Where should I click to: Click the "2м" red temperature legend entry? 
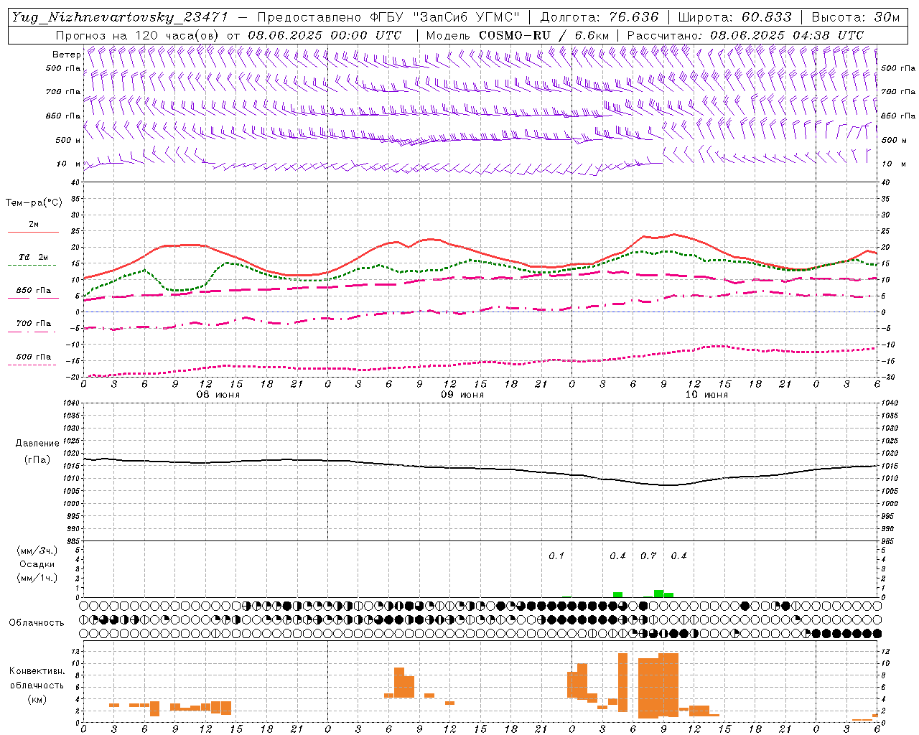click(x=34, y=225)
